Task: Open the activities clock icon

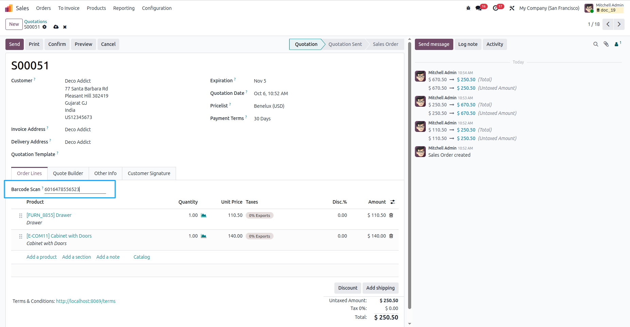Action: click(x=495, y=8)
